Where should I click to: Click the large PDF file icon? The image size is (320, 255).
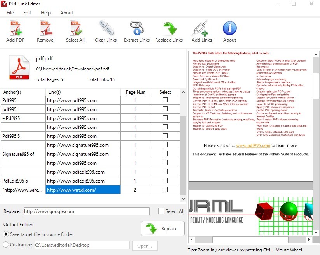[x=19, y=68]
